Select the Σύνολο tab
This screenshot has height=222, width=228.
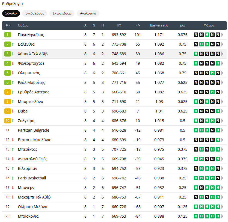(x=11, y=13)
